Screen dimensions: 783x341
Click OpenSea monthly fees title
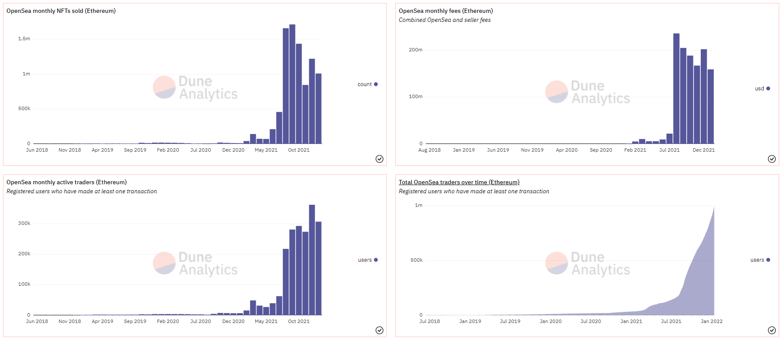coord(446,11)
